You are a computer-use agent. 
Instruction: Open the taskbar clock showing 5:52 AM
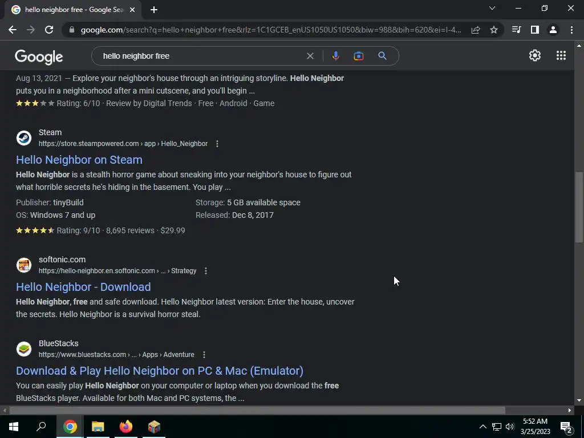[535, 427]
